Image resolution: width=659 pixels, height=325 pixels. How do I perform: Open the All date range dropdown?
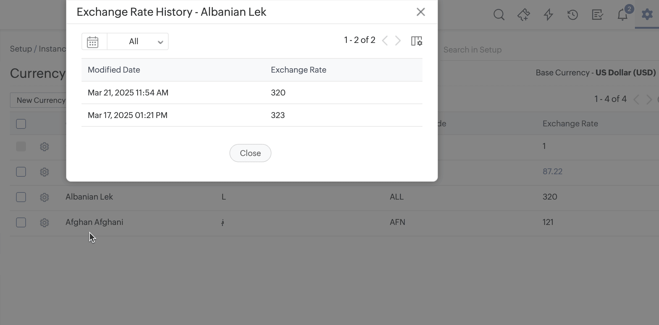tap(138, 41)
